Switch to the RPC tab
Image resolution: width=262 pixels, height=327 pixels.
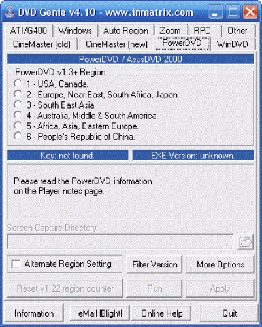point(203,31)
